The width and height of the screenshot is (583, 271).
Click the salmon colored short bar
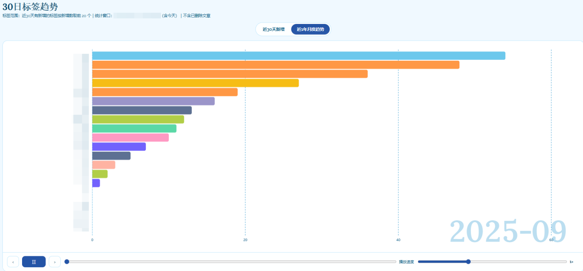(x=104, y=165)
